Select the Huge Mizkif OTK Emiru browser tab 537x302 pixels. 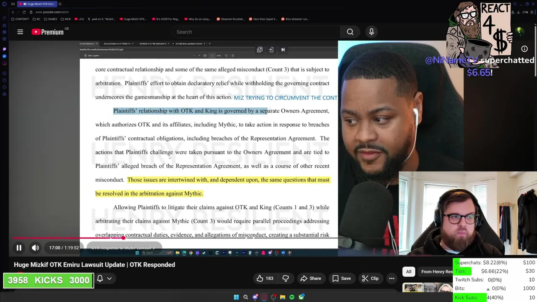click(37, 4)
